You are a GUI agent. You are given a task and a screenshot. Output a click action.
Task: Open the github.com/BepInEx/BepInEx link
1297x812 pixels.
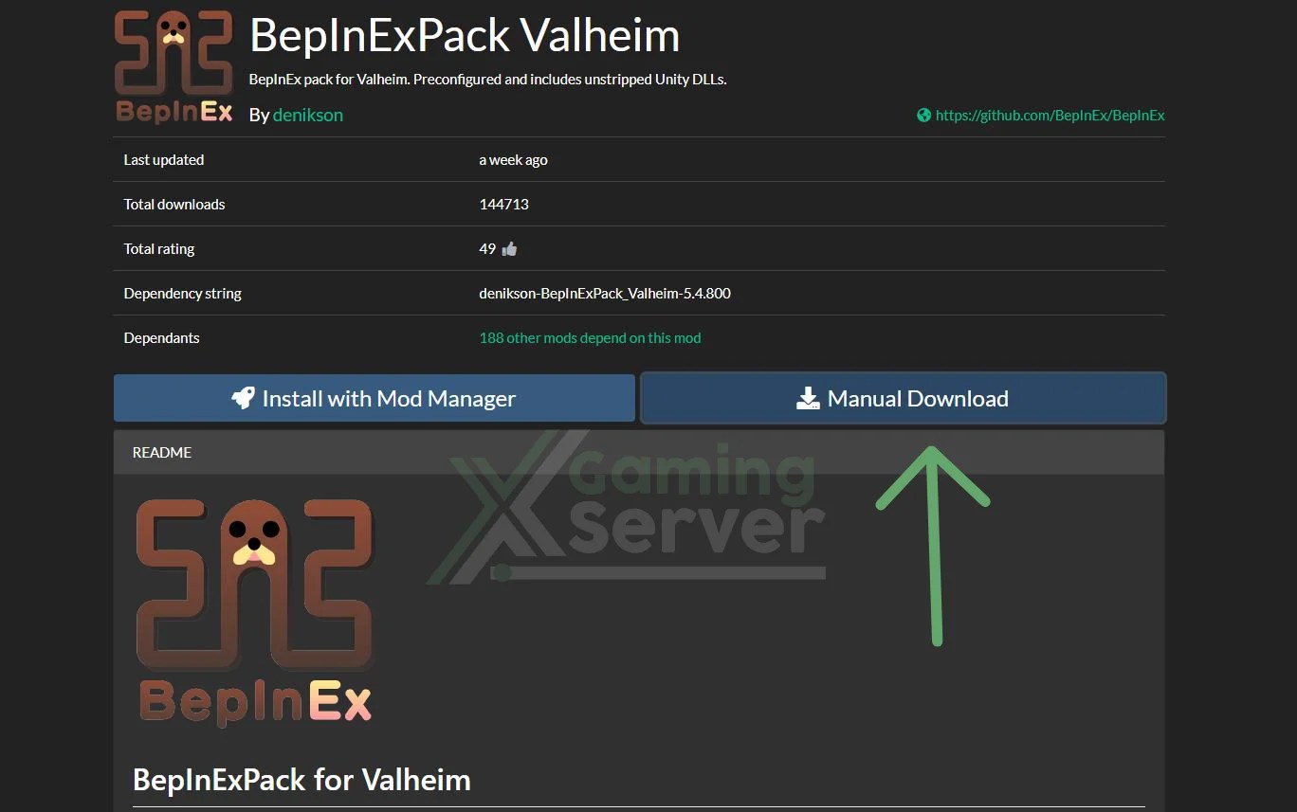1050,116
